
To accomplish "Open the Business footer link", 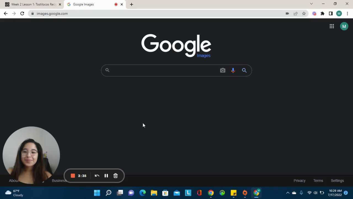I will [59, 180].
